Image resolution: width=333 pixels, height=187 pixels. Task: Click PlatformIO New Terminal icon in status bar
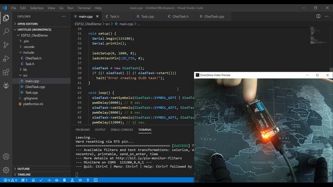coord(96,180)
